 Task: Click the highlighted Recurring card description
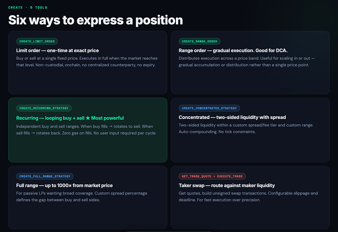click(86, 130)
